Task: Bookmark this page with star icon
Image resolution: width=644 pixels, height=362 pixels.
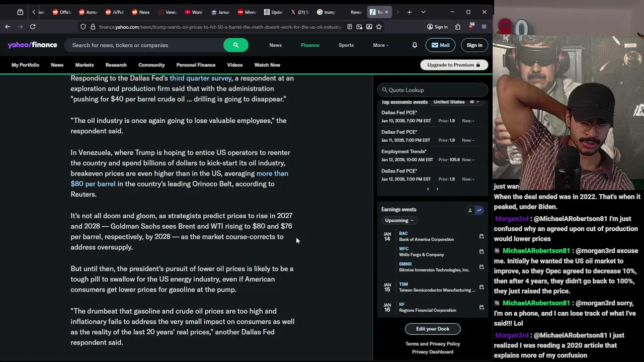Action: 379,27
